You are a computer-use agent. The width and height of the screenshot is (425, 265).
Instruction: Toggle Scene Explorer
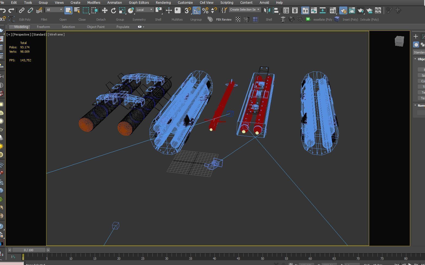[x=286, y=10]
